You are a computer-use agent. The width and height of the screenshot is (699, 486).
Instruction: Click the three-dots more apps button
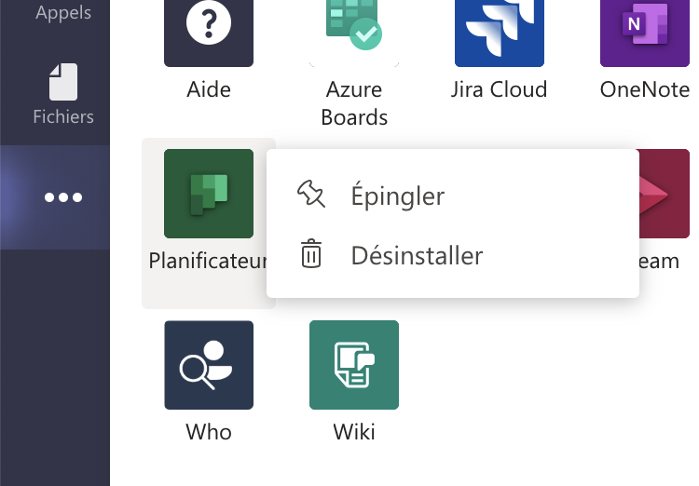pos(63,197)
